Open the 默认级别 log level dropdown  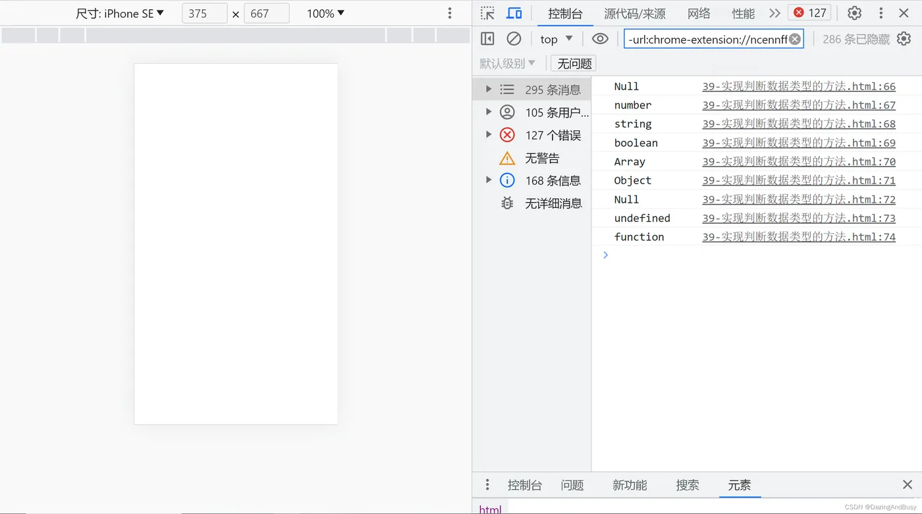[507, 63]
